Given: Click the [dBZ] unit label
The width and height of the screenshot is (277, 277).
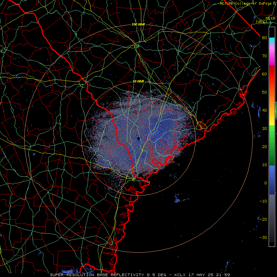Looking at the screenshot, I should [x=261, y=21].
